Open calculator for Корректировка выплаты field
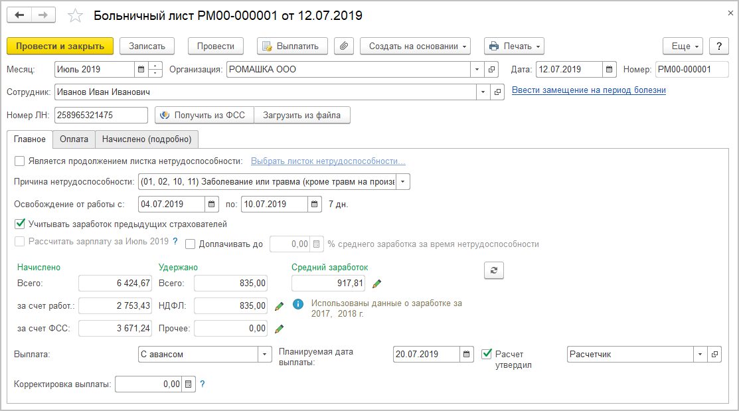 coord(189,384)
